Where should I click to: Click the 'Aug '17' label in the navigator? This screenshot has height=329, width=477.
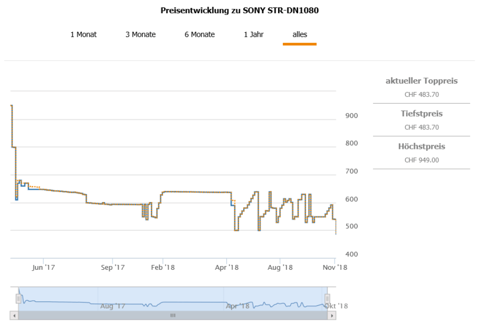click(x=112, y=306)
